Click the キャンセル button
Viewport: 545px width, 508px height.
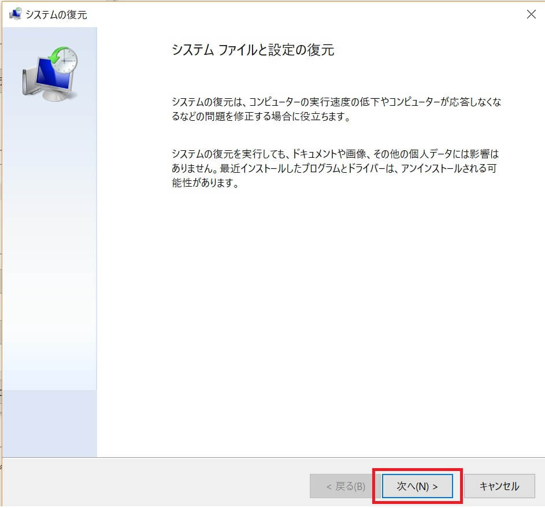click(499, 486)
